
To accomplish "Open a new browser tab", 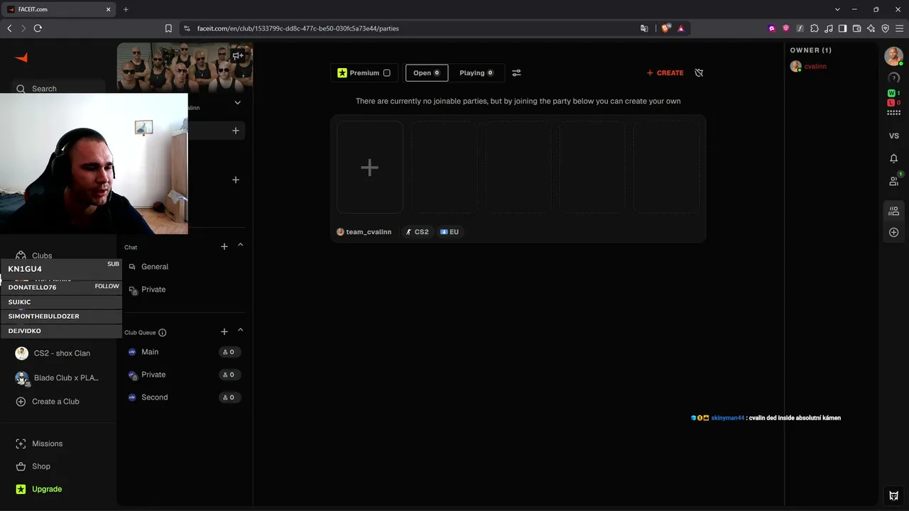I will coord(126,9).
